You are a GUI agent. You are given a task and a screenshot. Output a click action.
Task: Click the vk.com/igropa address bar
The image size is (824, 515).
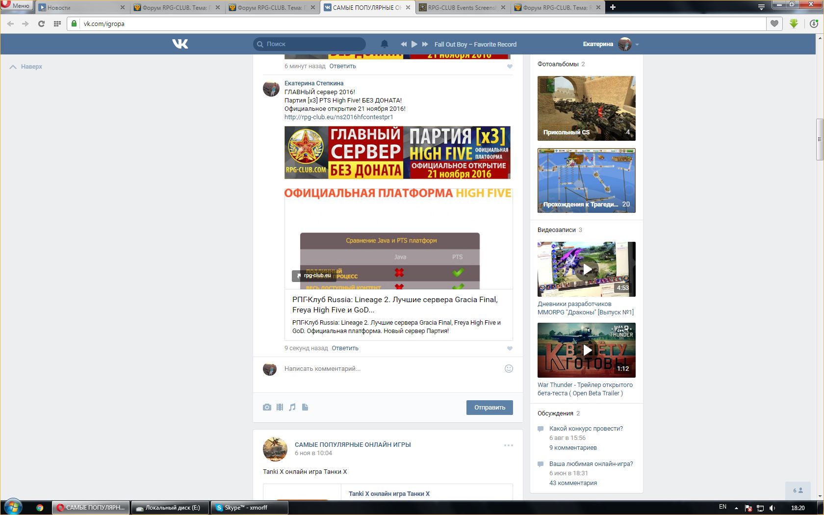click(417, 24)
